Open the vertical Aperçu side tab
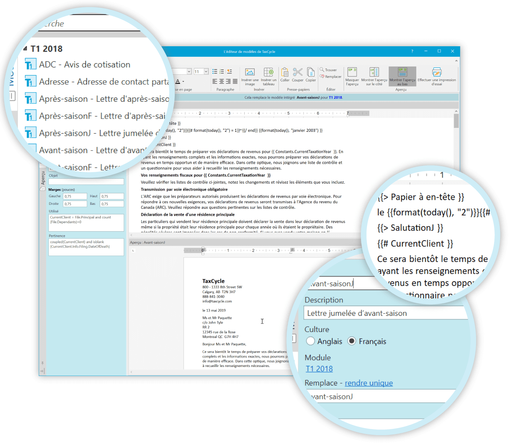This screenshot has height=447, width=514. click(x=43, y=178)
